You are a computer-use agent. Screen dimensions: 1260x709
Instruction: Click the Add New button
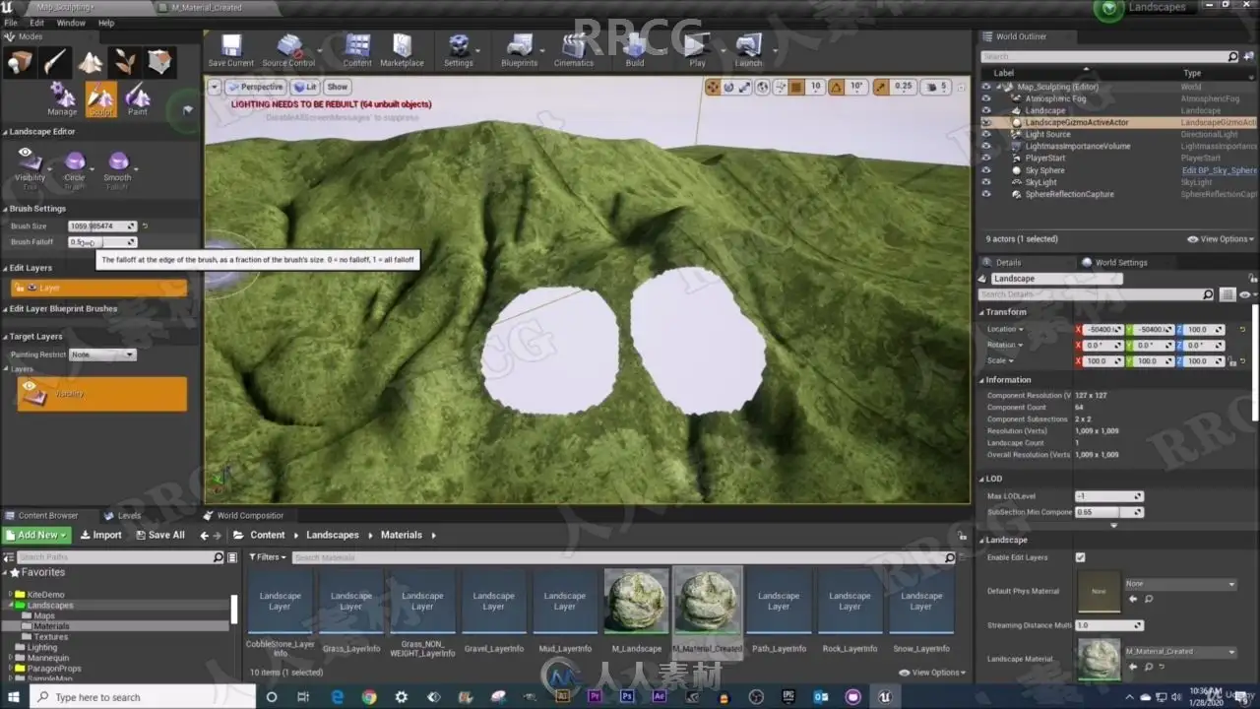coord(36,535)
